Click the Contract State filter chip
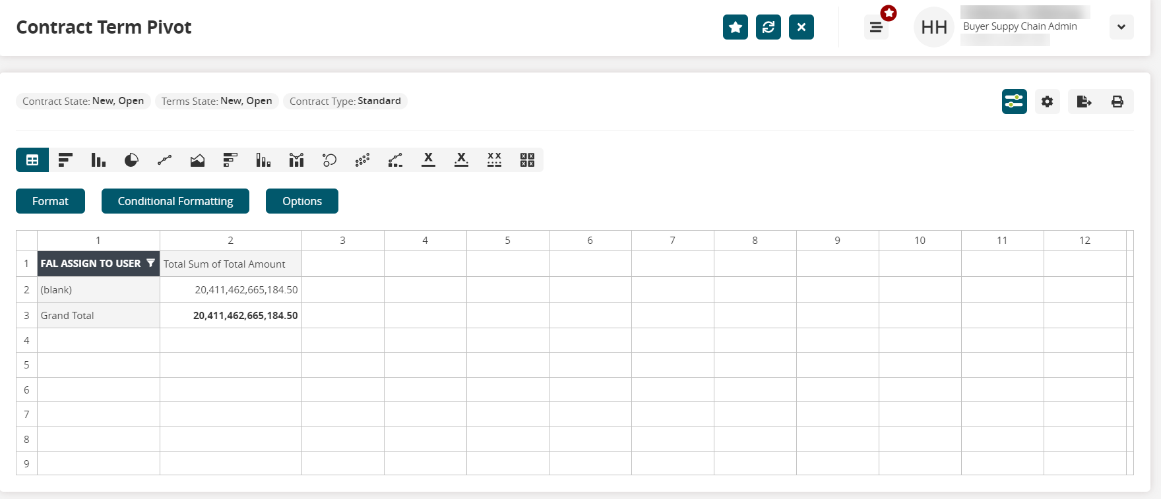This screenshot has height=499, width=1161. (x=83, y=101)
